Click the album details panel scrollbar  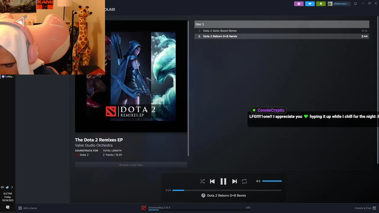pyautogui.click(x=188, y=88)
